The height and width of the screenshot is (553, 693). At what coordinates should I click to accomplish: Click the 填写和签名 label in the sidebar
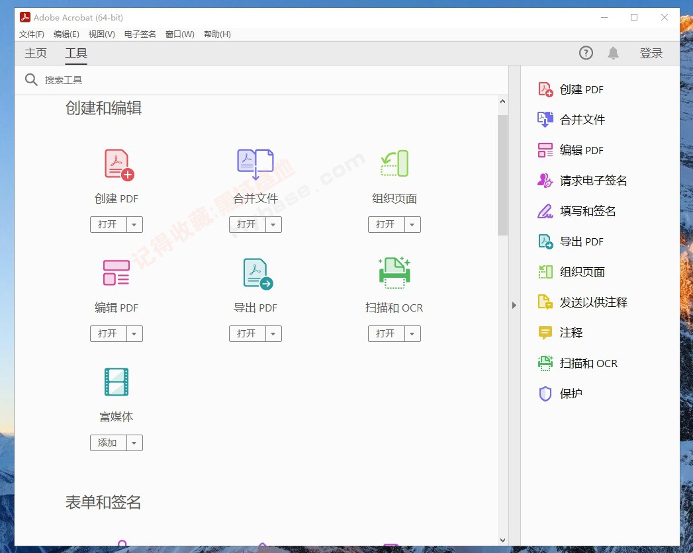[x=588, y=211]
